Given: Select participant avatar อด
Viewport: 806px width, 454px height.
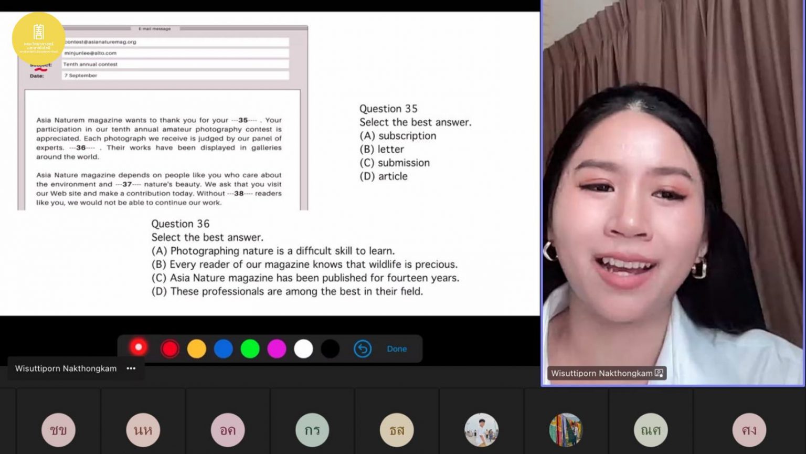Looking at the screenshot, I should click(228, 430).
